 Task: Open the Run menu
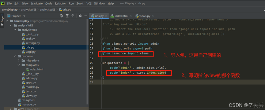(x=71, y=3)
